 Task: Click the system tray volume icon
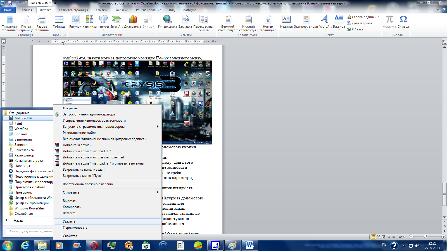(x=417, y=246)
